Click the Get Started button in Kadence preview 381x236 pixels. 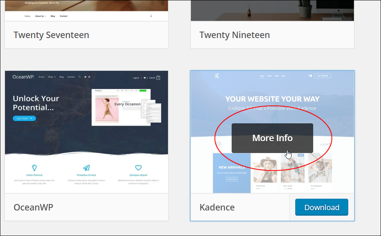tap(323, 76)
